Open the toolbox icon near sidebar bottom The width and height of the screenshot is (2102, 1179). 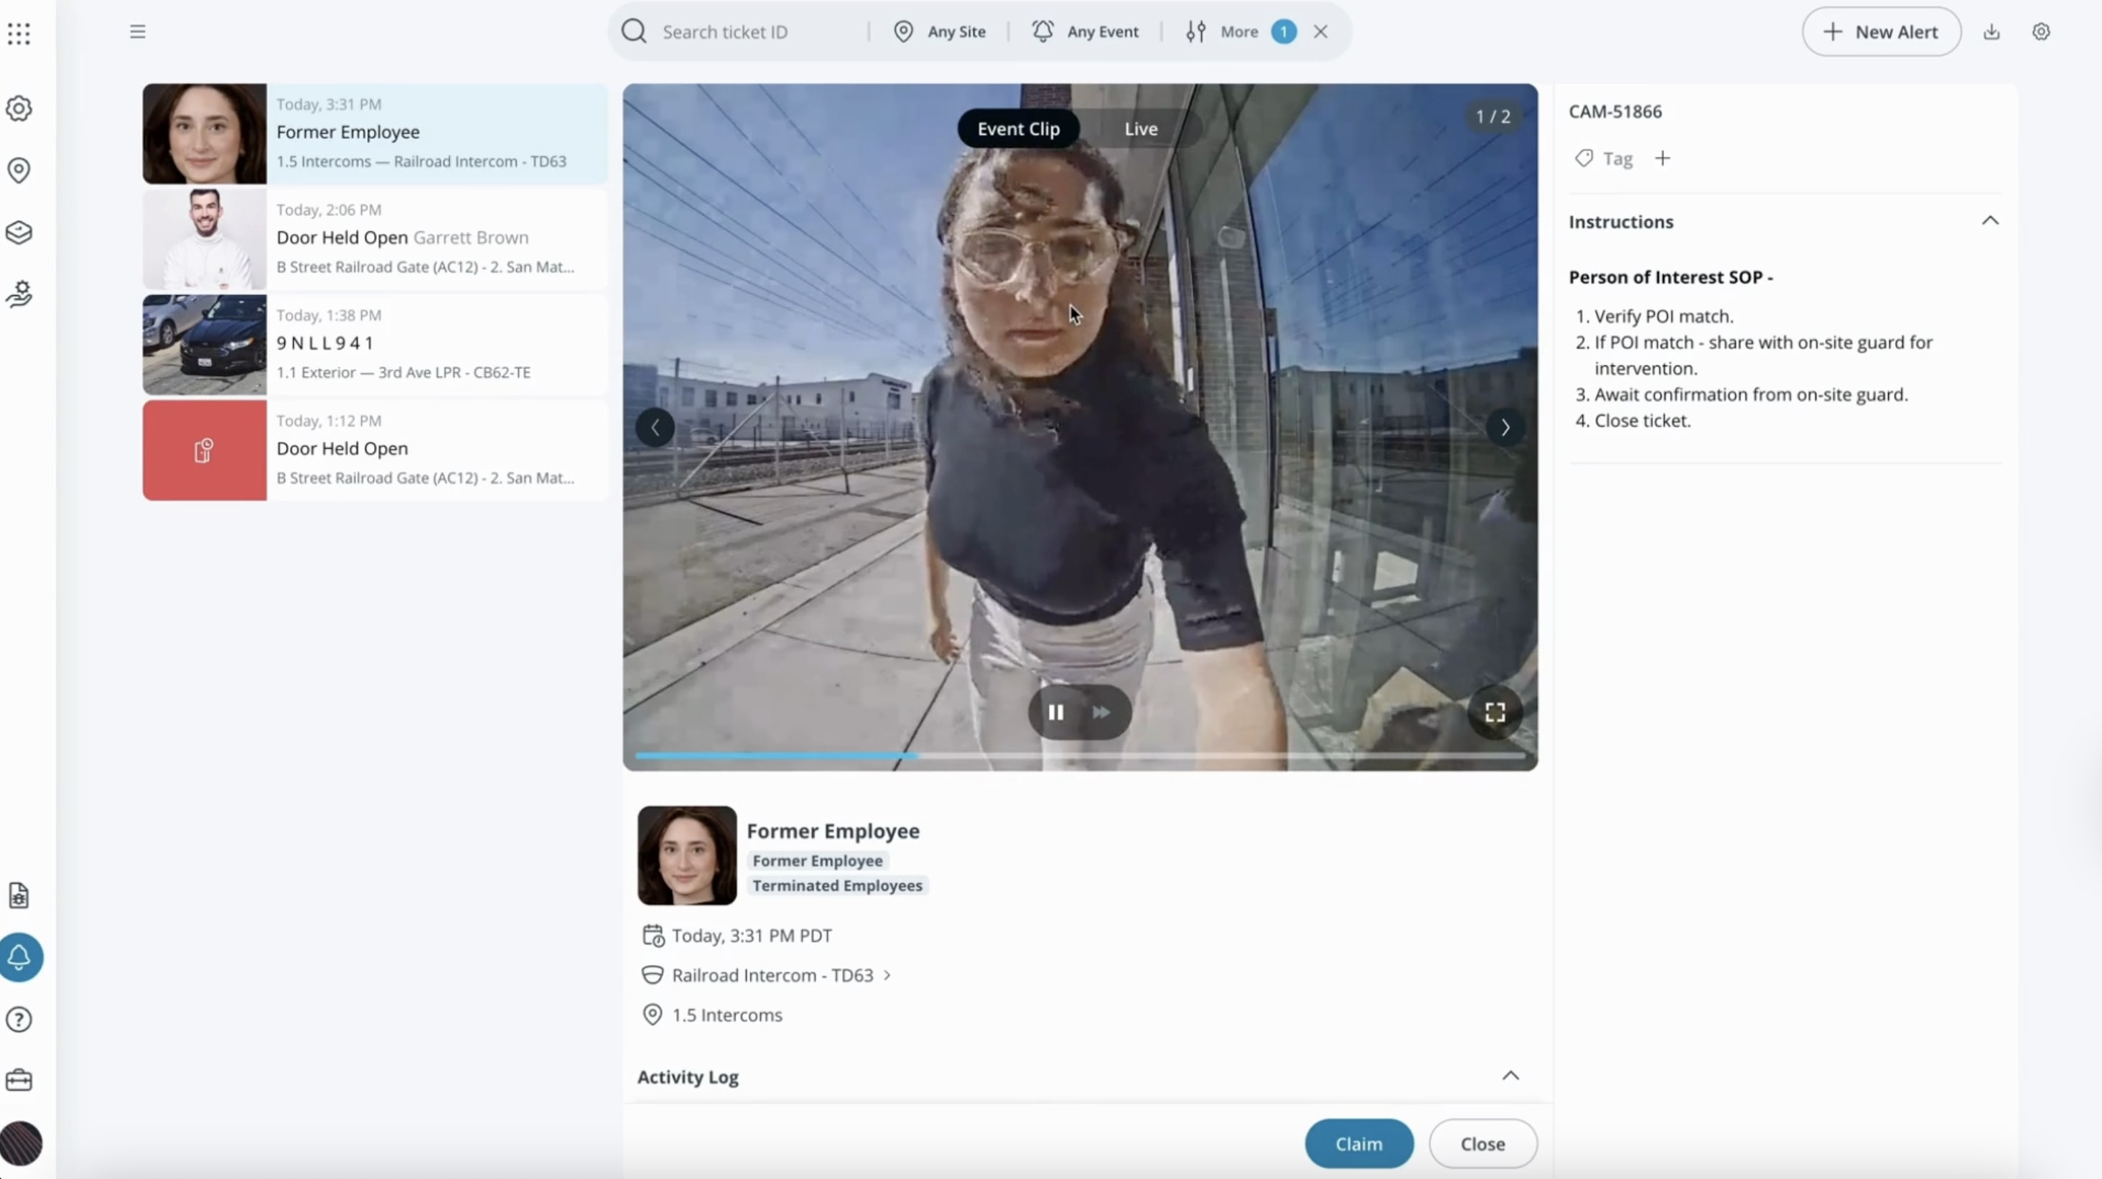click(x=19, y=1081)
